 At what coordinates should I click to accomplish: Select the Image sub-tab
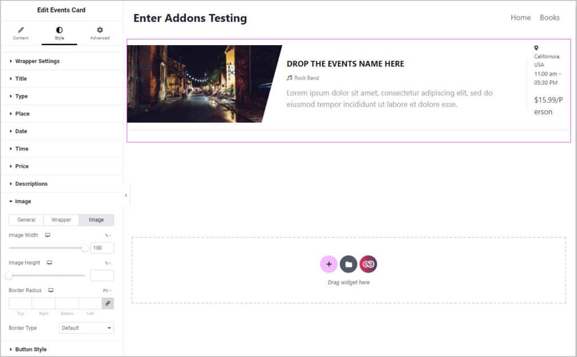pyautogui.click(x=96, y=220)
